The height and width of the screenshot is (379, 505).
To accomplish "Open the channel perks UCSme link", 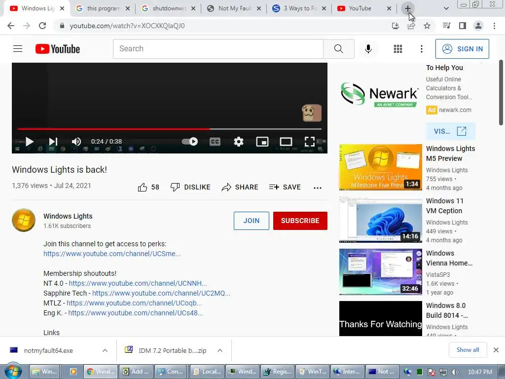I will 112,254.
